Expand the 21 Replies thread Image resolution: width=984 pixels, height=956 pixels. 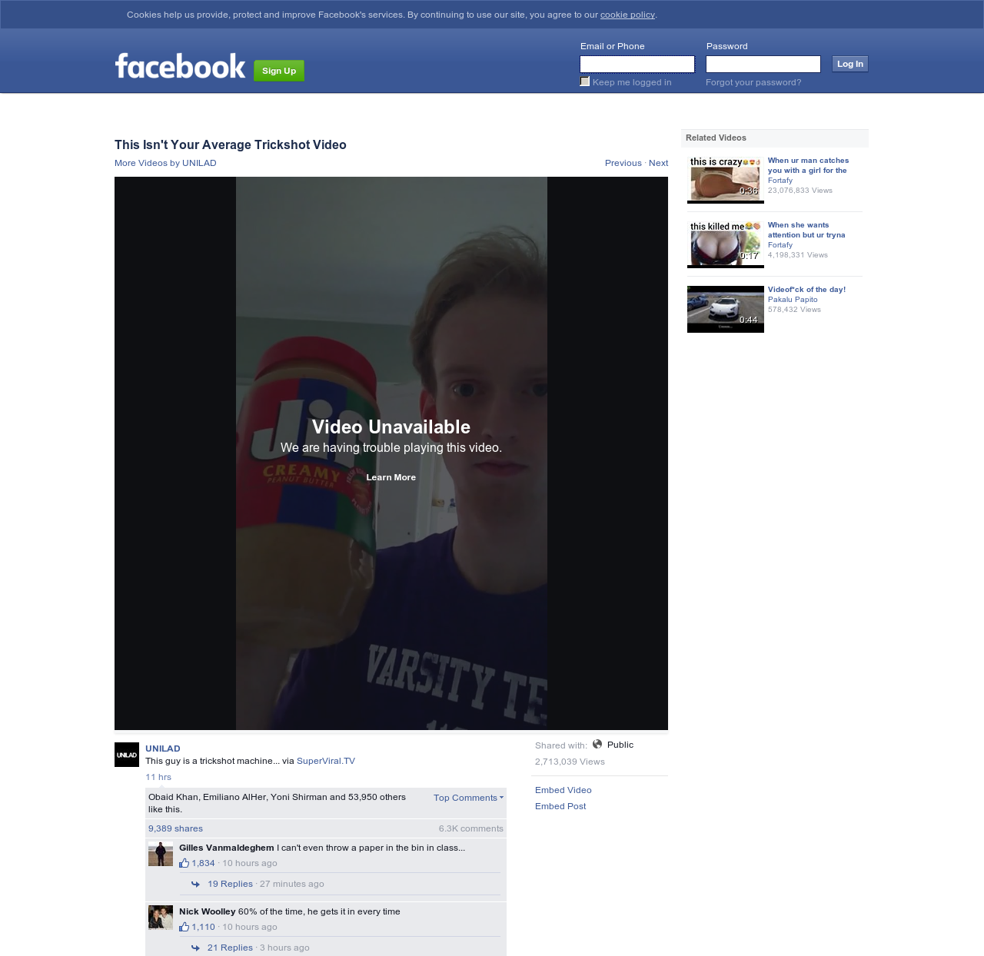(230, 948)
